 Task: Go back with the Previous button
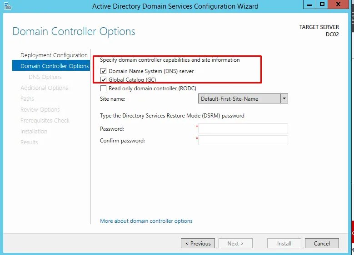click(x=198, y=243)
